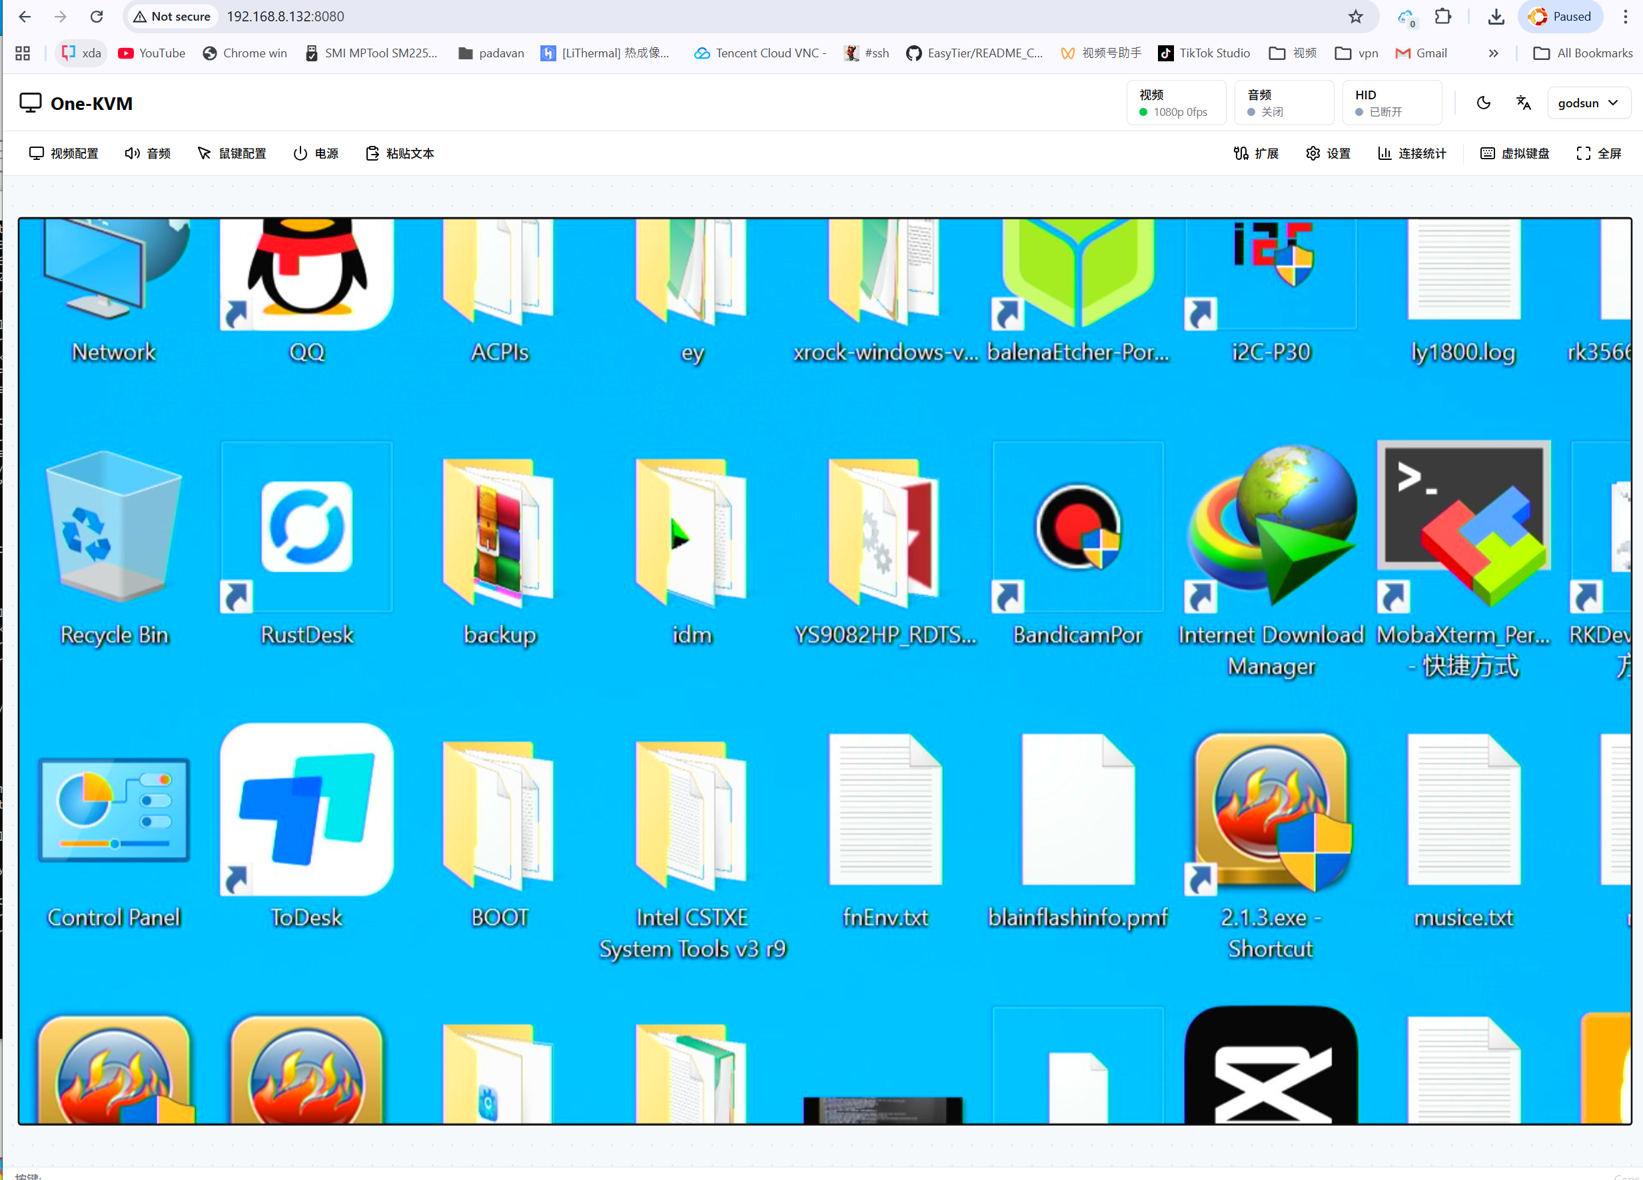Toggle 全屏 fullscreen mode
The image size is (1643, 1180).
(1599, 153)
